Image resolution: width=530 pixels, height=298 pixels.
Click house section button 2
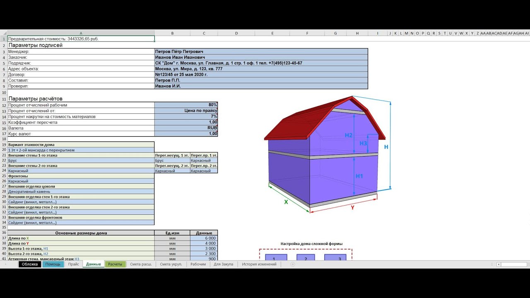tap(306, 257)
